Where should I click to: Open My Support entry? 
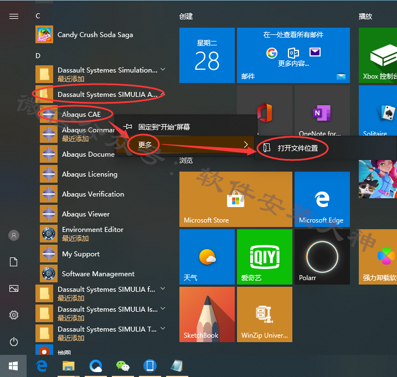click(104, 254)
